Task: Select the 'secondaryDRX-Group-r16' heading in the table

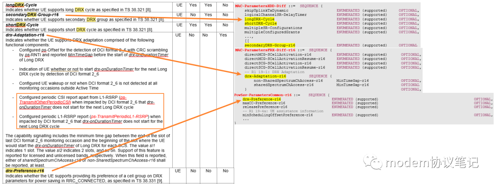Action: [x=31, y=15]
